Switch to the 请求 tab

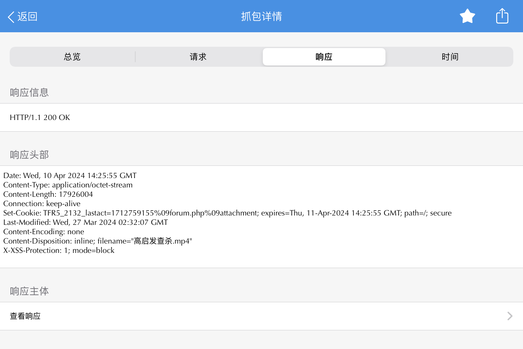198,57
